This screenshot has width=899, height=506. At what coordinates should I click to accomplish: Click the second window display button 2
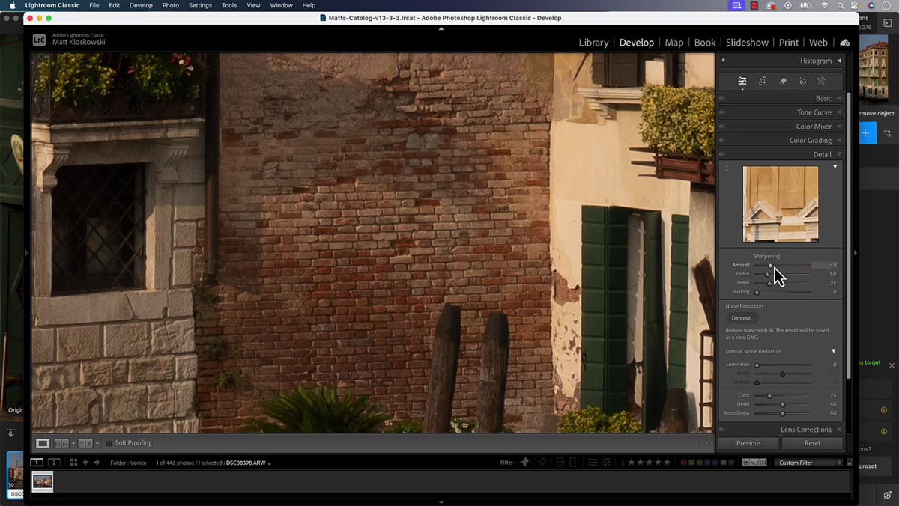(x=54, y=463)
